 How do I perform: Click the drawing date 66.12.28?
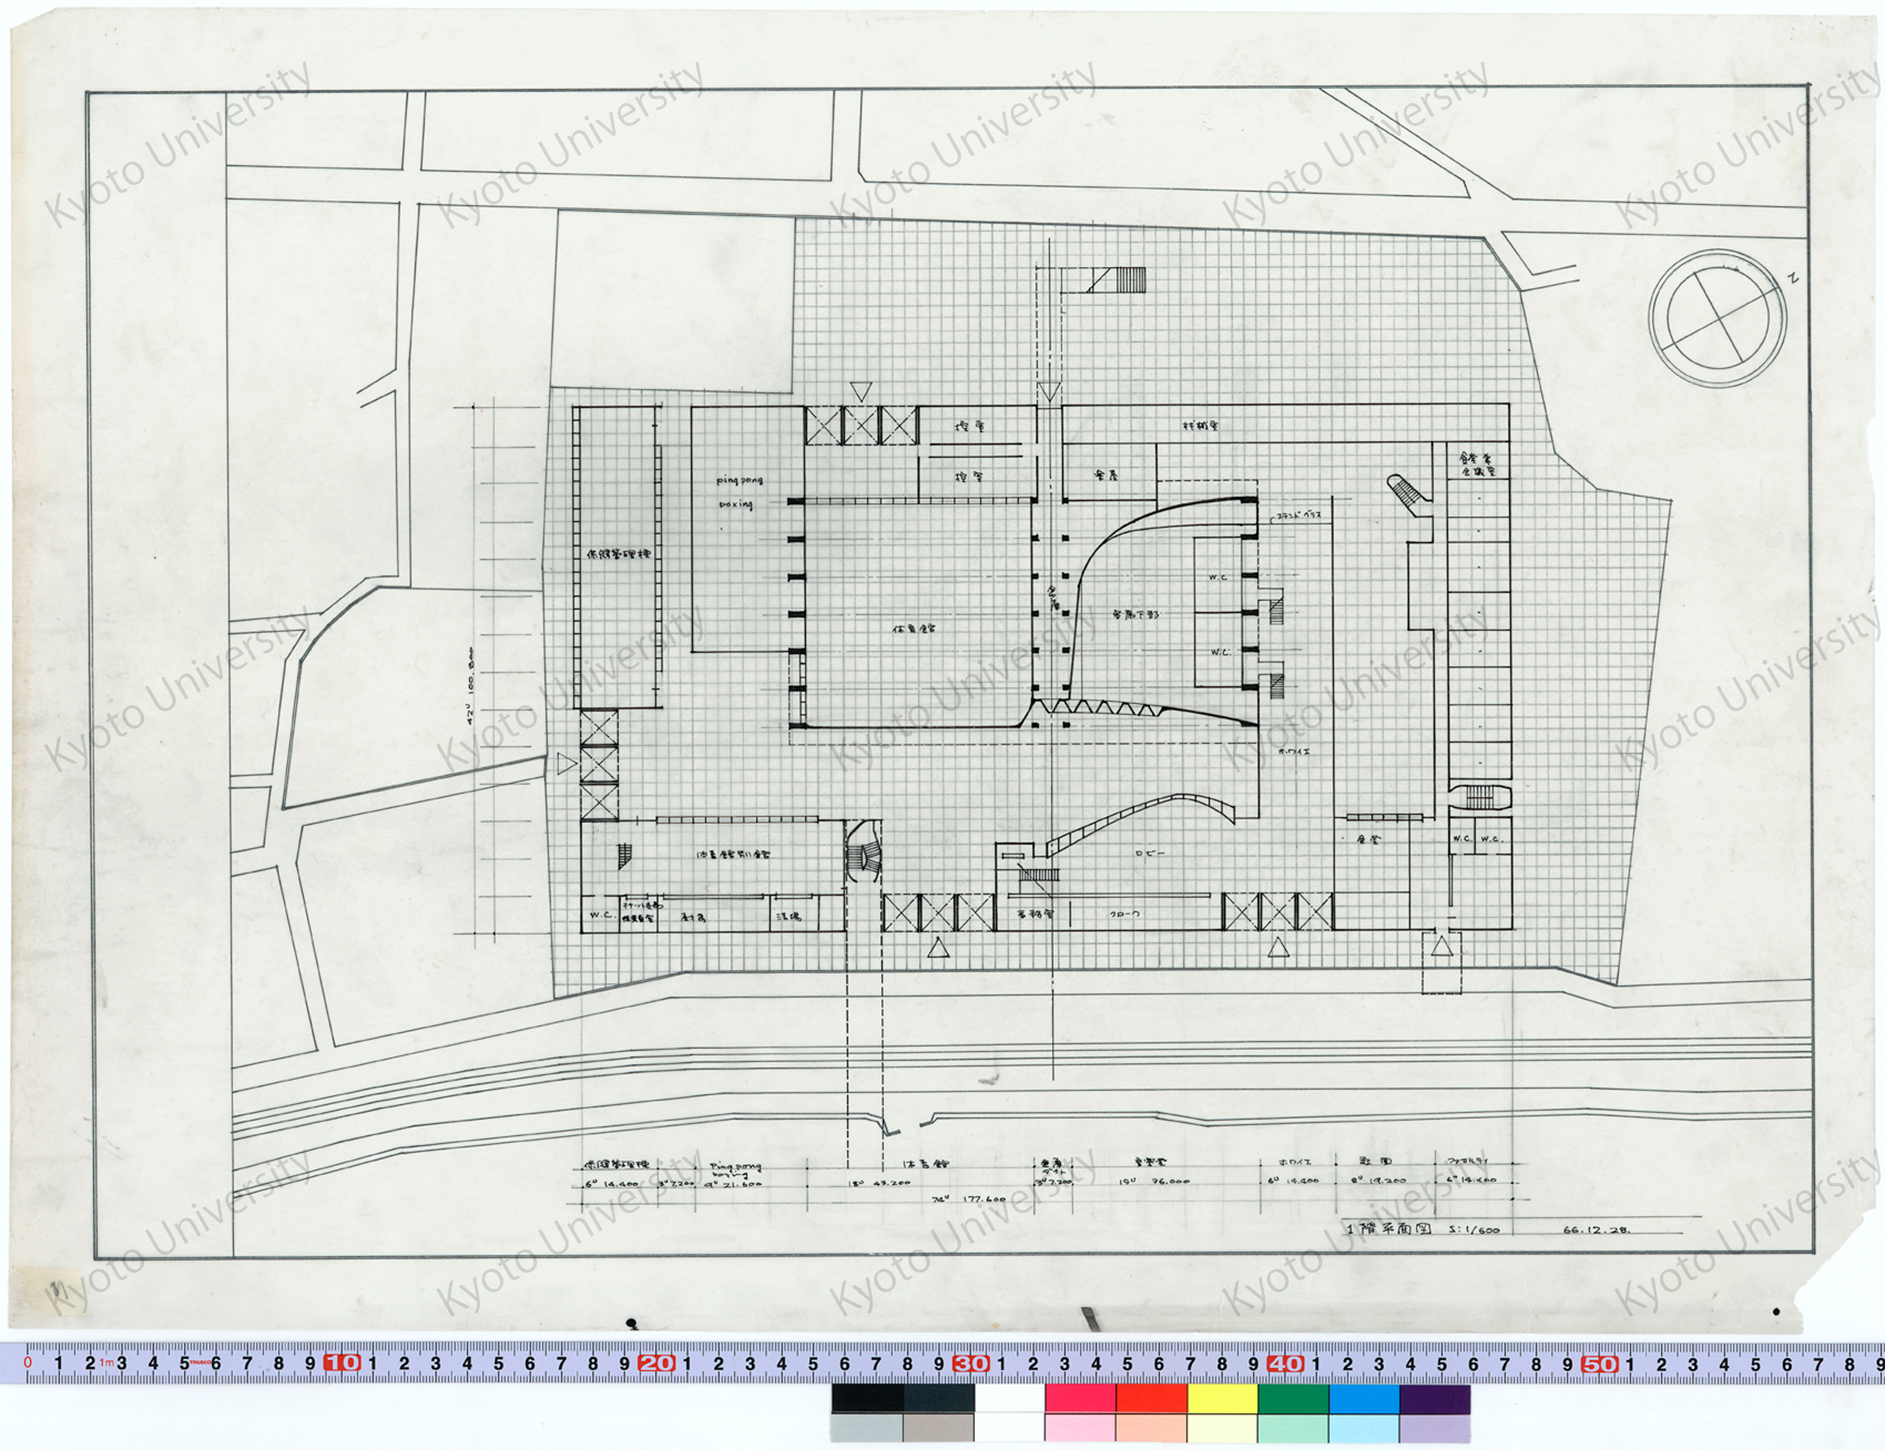pos(1596,1230)
